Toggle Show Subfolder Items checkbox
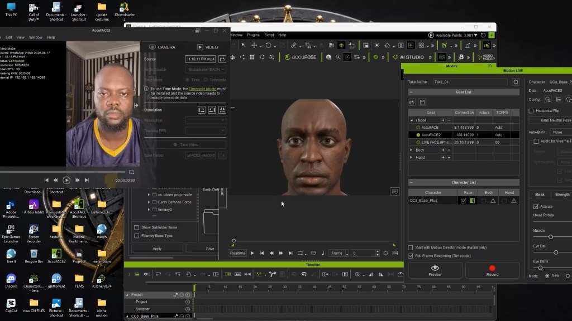 137,227
